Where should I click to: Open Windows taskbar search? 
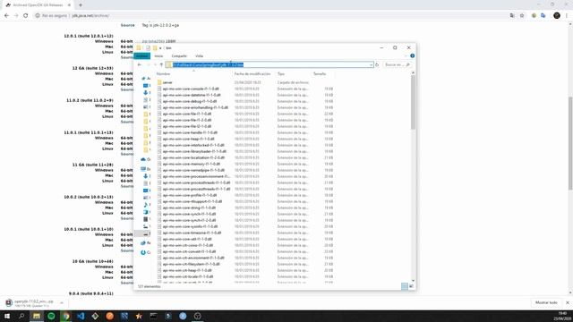[21, 316]
